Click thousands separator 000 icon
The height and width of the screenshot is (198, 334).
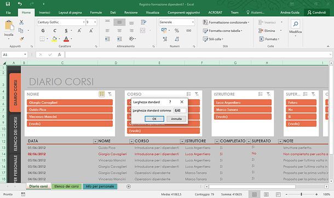(x=188, y=31)
